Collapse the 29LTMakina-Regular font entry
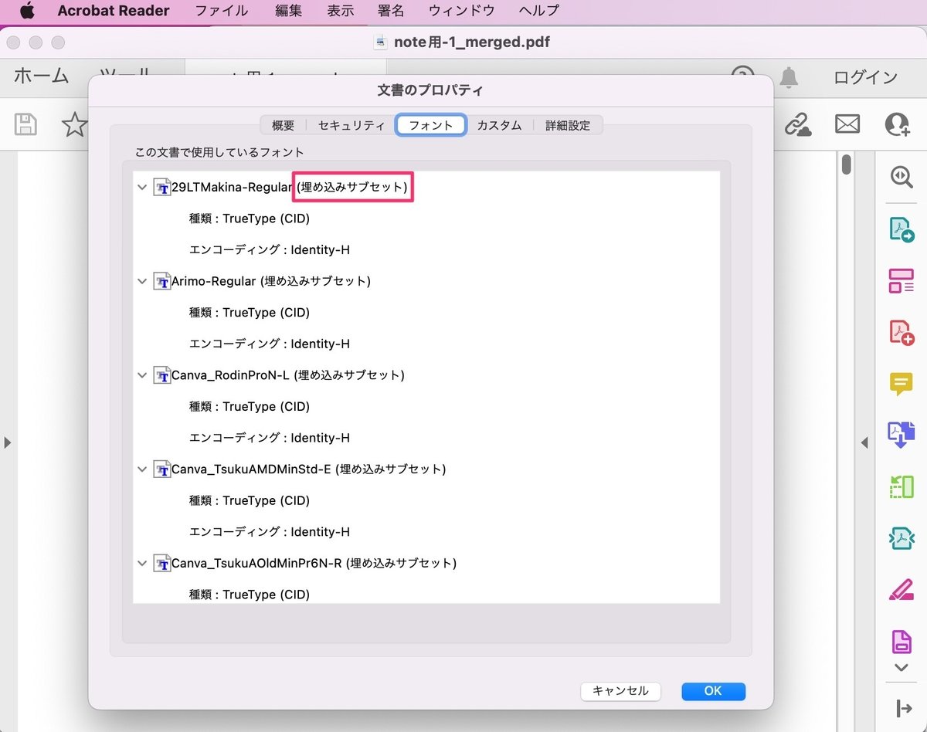Image resolution: width=927 pixels, height=732 pixels. [142, 188]
